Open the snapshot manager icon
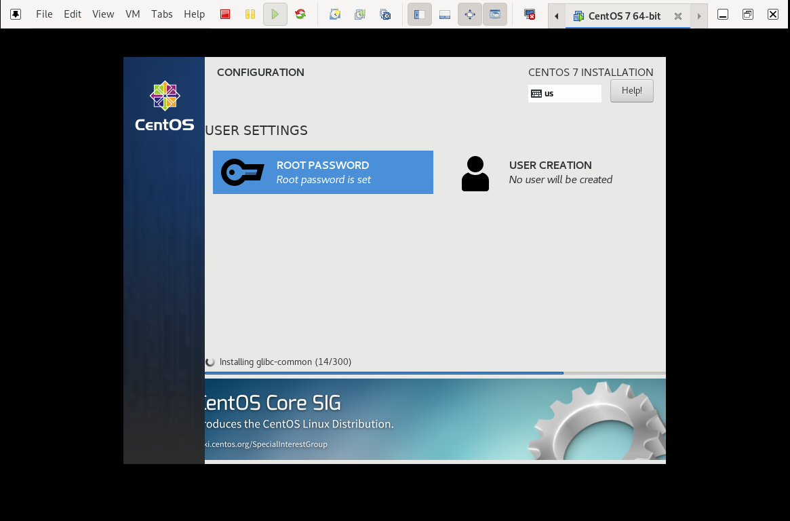This screenshot has height=521, width=790. point(385,15)
